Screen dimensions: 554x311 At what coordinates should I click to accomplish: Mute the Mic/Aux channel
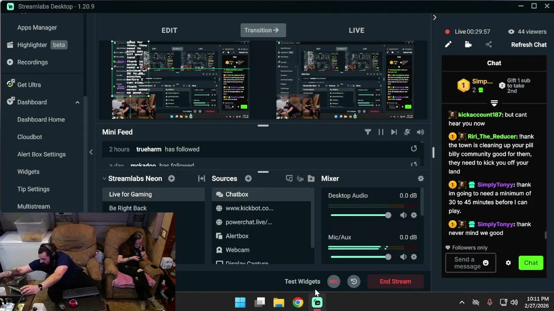pyautogui.click(x=403, y=257)
